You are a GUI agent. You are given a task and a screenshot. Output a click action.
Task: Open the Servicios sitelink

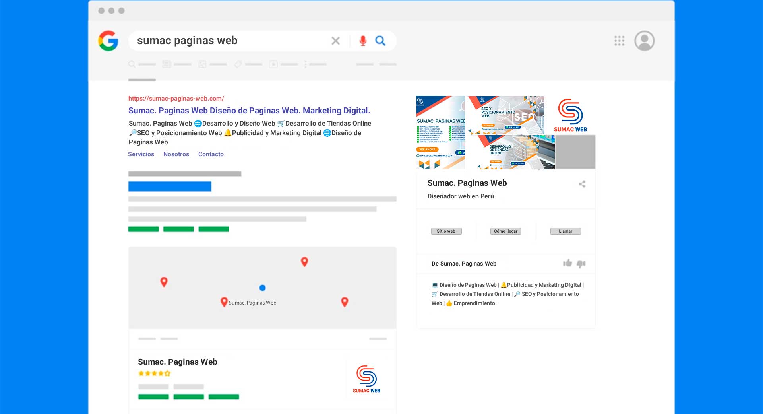(x=141, y=154)
